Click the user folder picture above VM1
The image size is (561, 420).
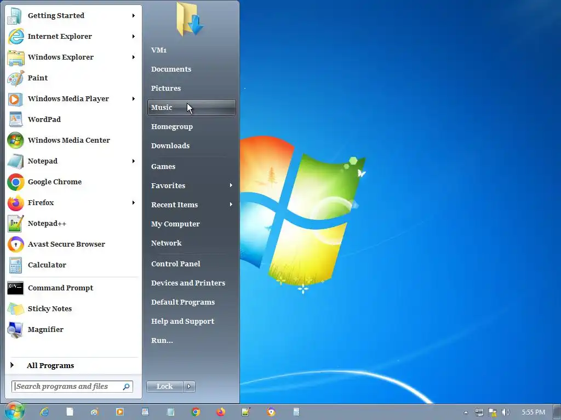(x=190, y=19)
